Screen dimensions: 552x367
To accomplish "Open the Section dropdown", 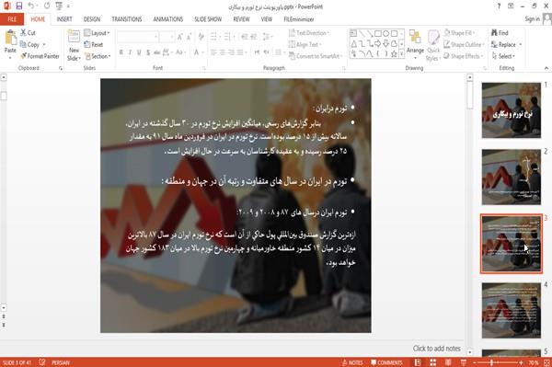I will click(x=98, y=56).
